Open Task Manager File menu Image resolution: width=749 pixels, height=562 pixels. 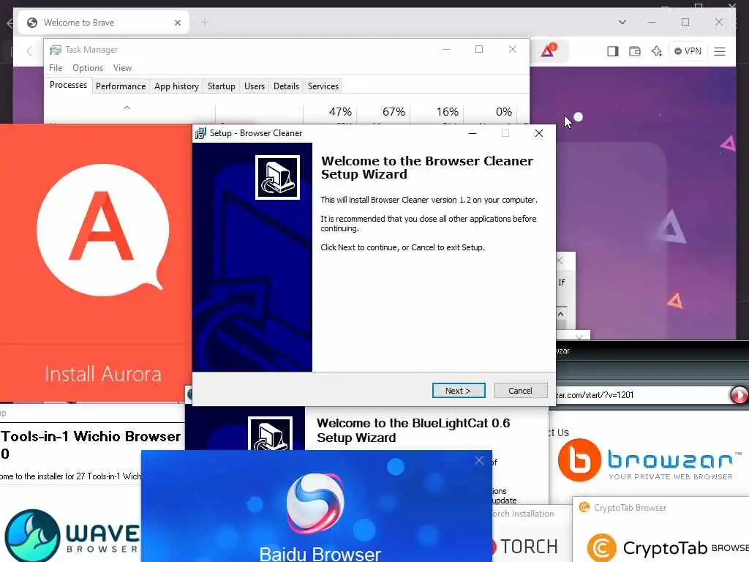[x=56, y=68]
